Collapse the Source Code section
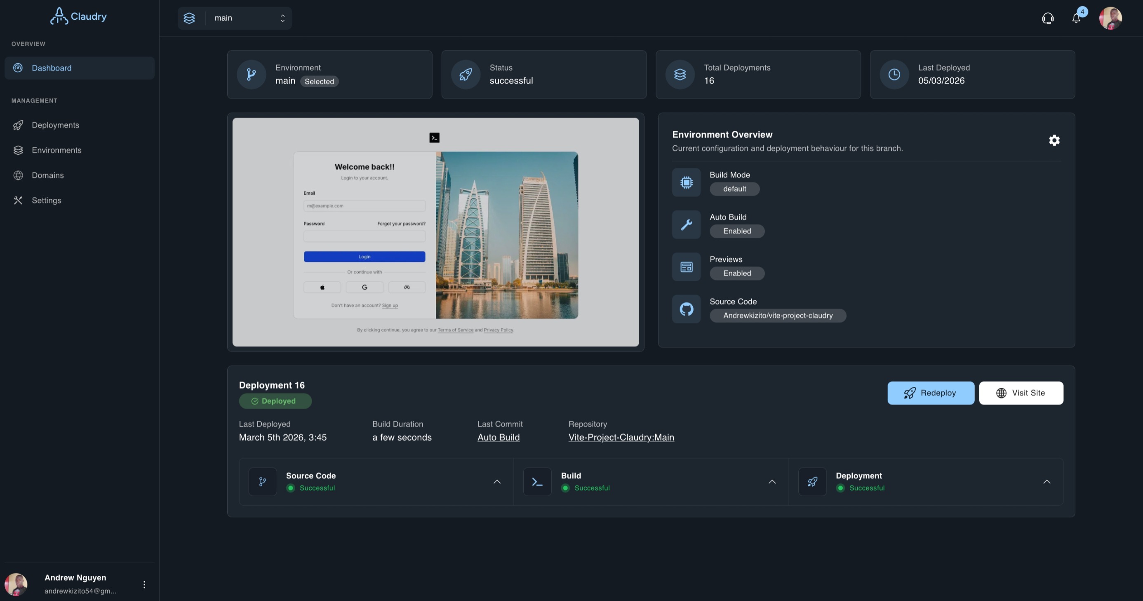Screen dimensions: 1143x601 click(x=497, y=482)
